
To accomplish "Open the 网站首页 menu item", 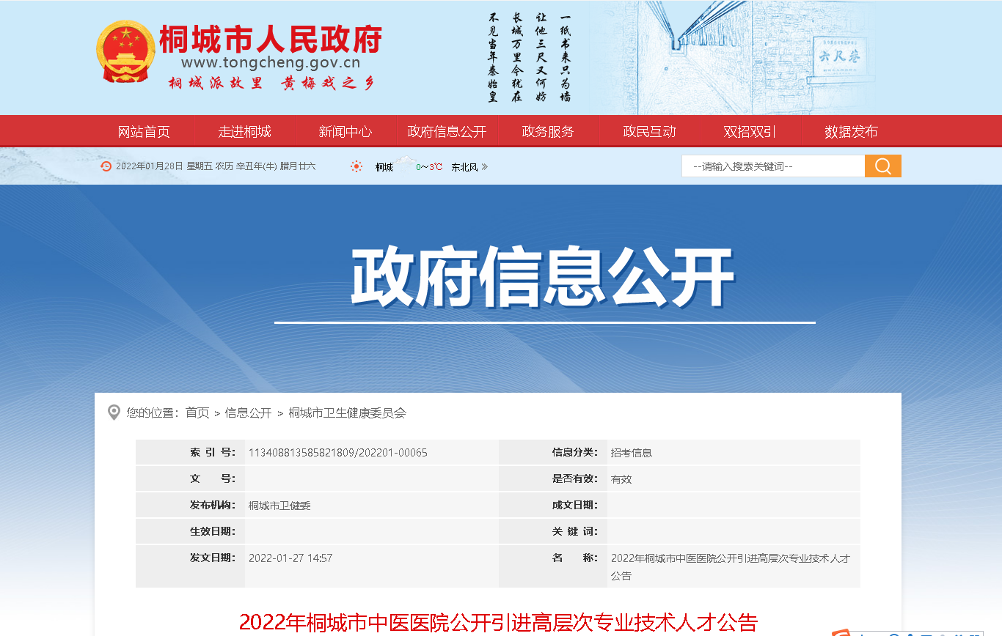I will pos(144,132).
